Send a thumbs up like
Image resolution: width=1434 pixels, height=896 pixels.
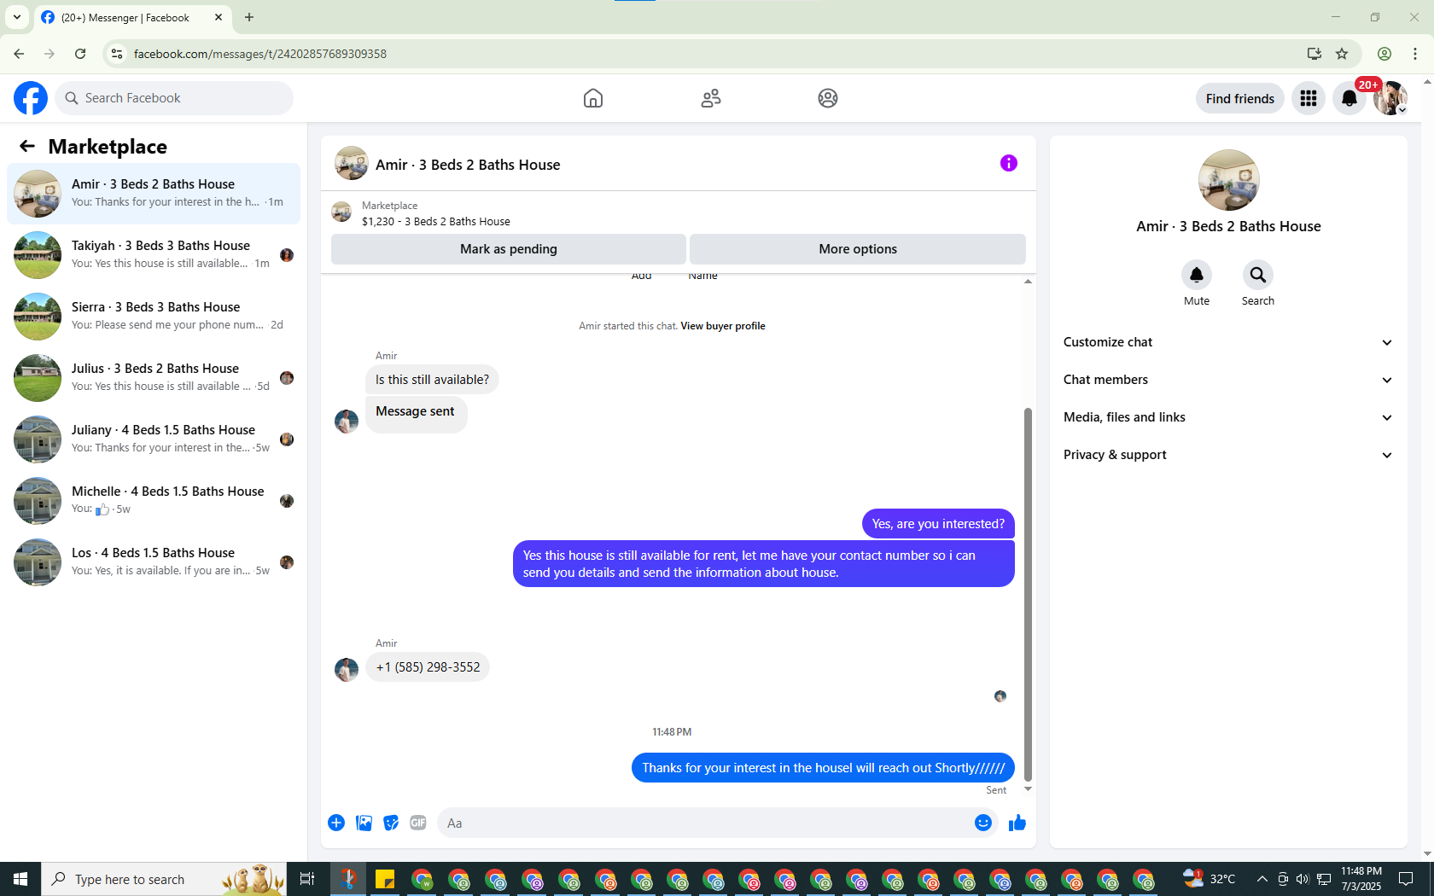[x=1017, y=823]
